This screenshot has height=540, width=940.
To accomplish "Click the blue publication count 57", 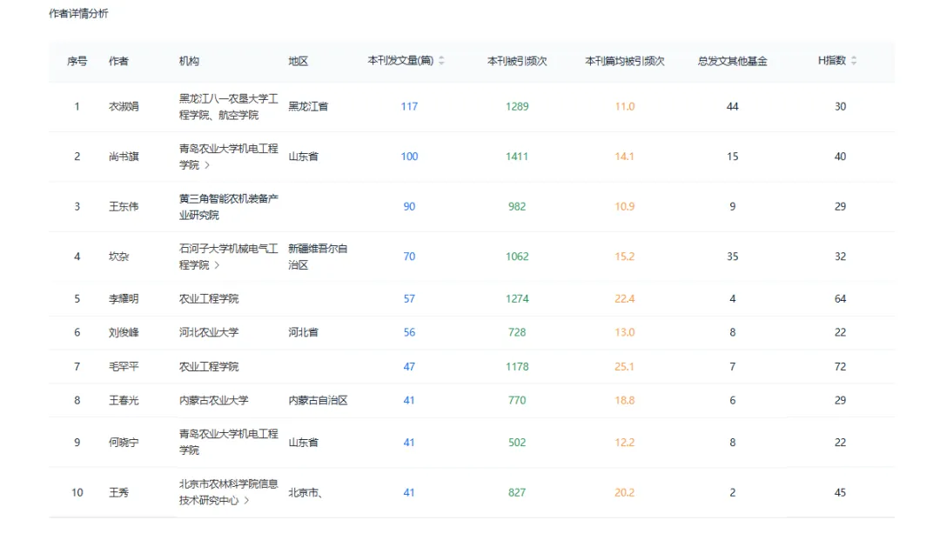I will 409,299.
